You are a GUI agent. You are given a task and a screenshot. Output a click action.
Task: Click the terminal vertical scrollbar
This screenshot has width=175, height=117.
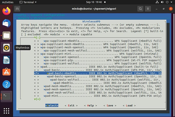tap(174, 65)
